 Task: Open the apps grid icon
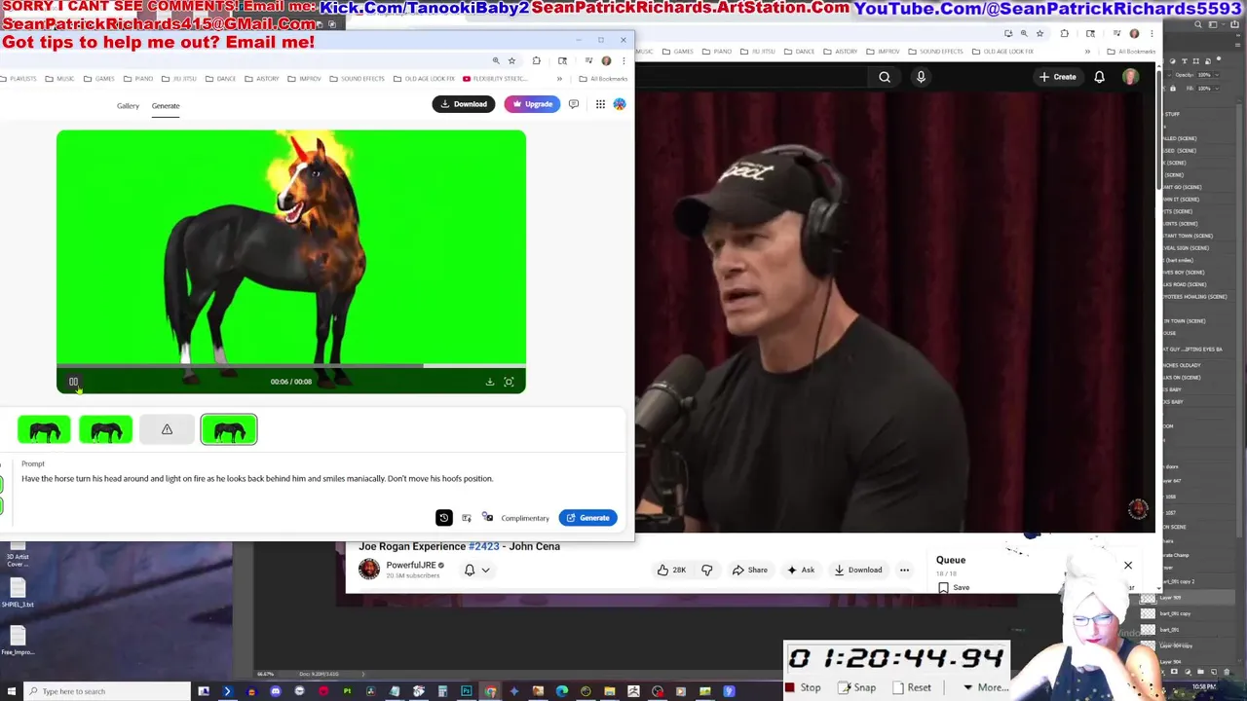600,104
